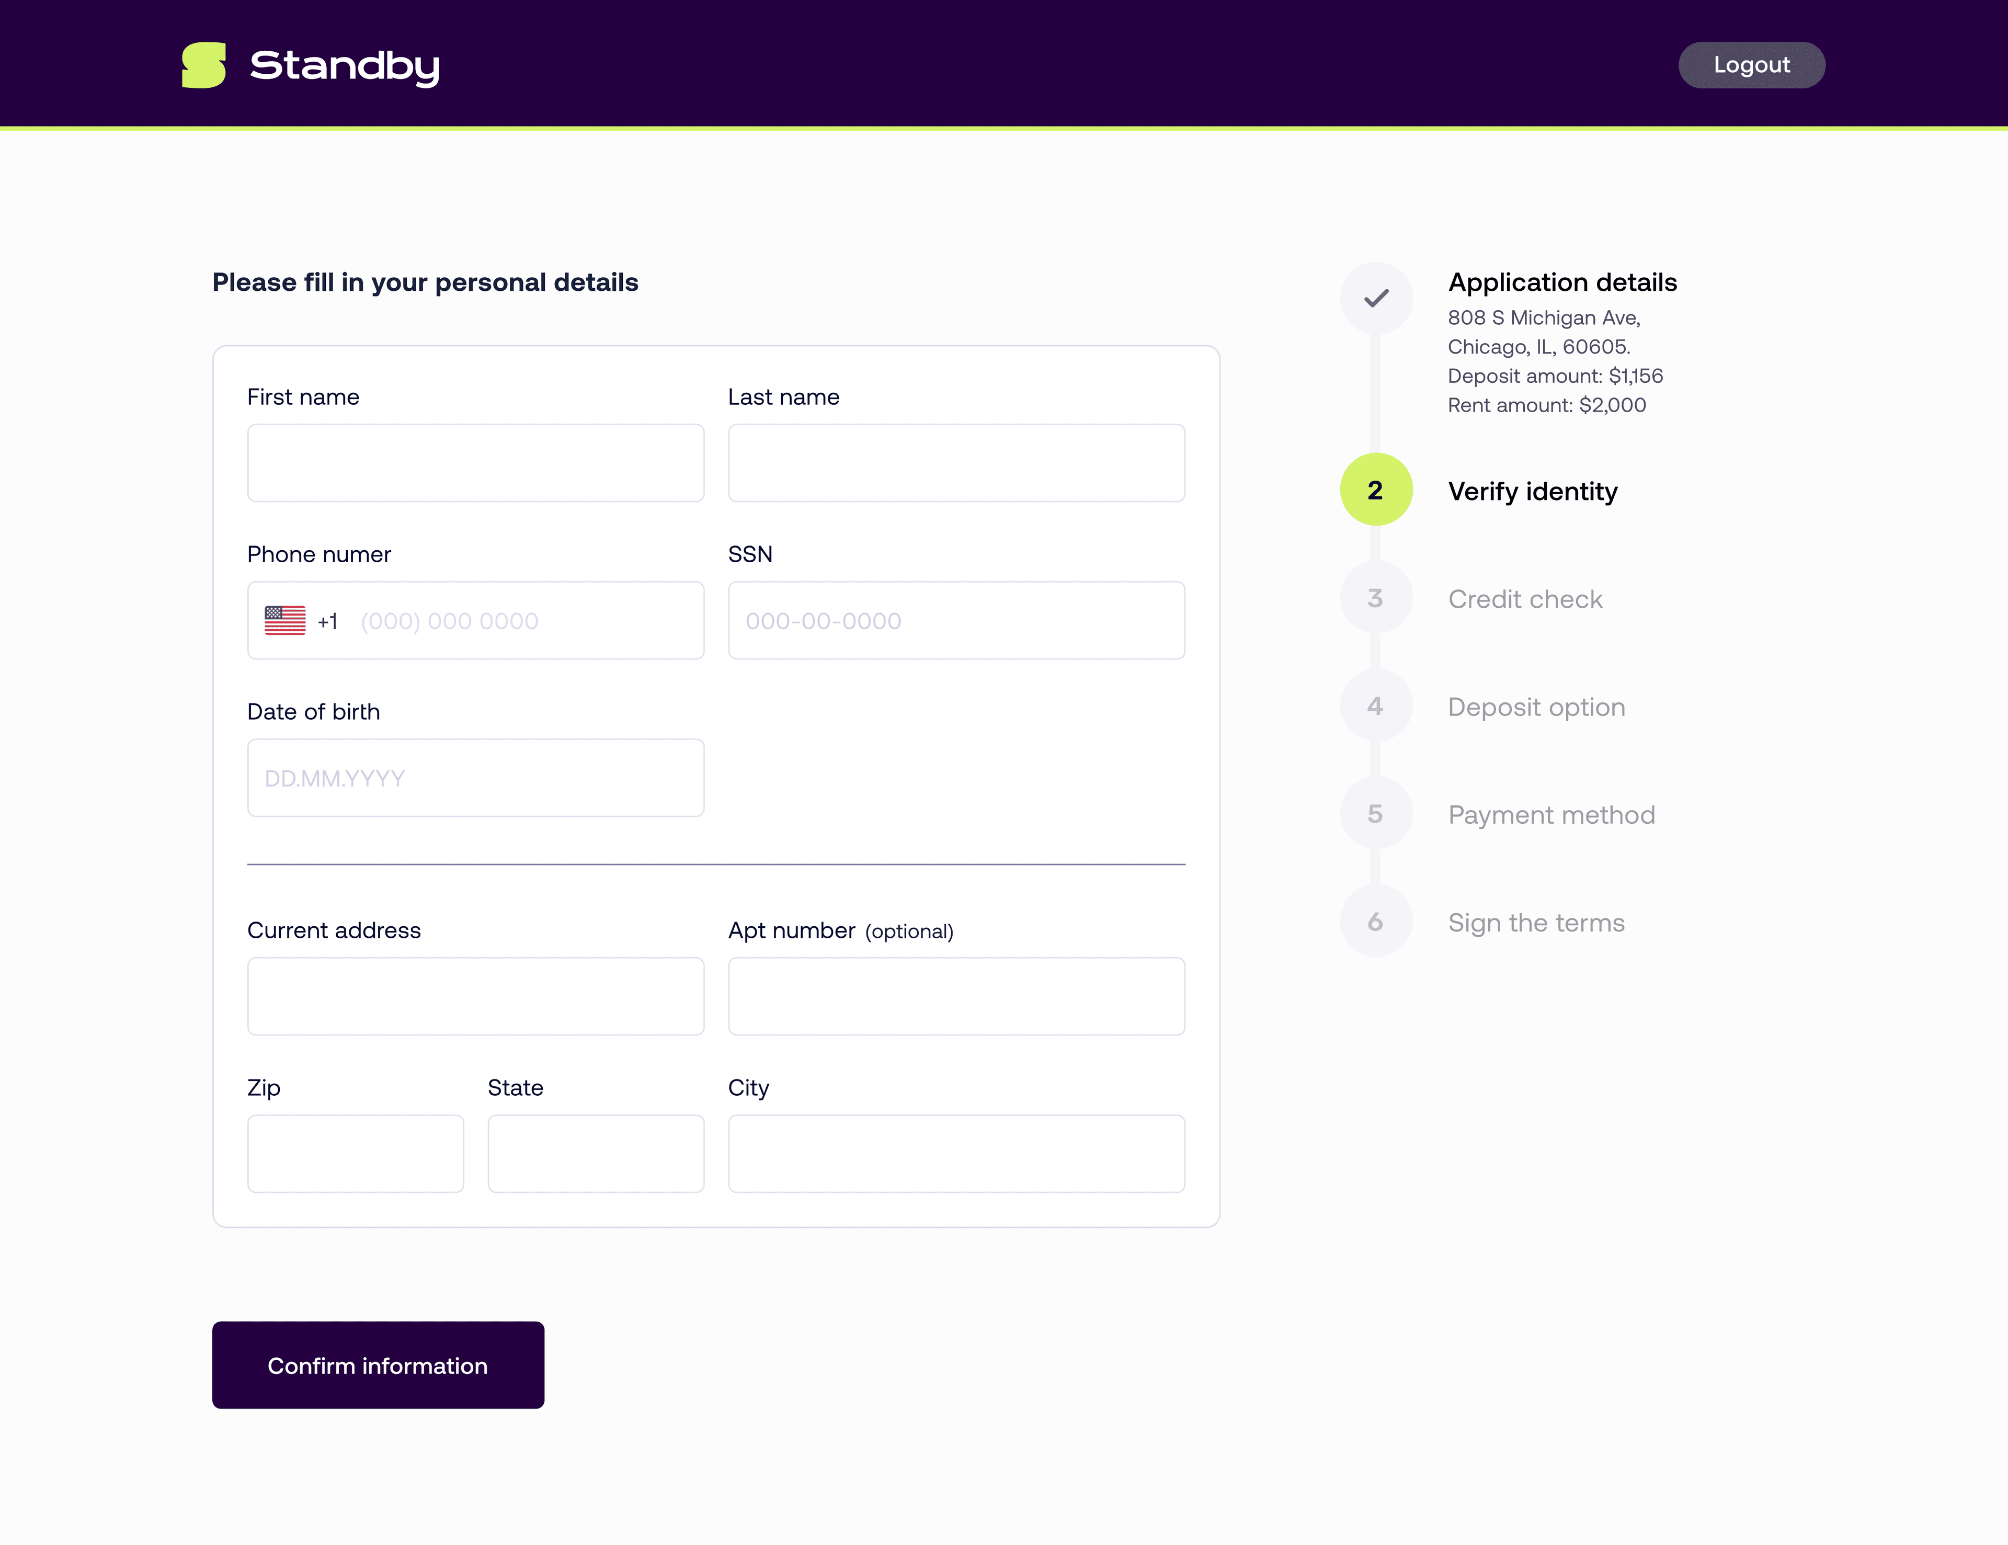2008x1545 pixels.
Task: Open the US flag country selector
Action: pyautogui.click(x=285, y=621)
